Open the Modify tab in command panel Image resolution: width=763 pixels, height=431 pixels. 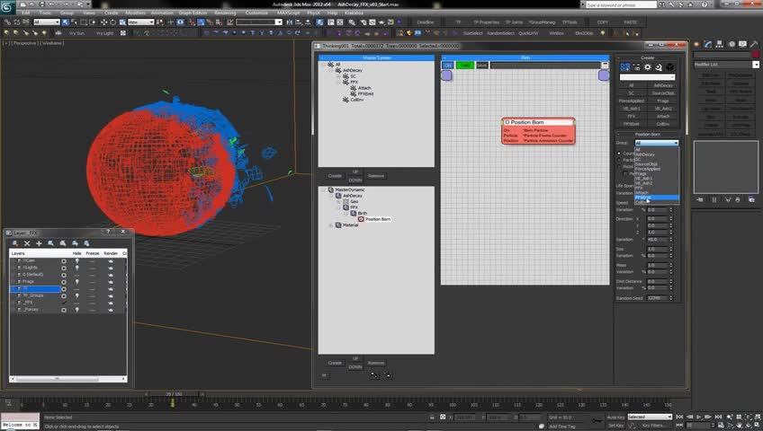point(708,44)
